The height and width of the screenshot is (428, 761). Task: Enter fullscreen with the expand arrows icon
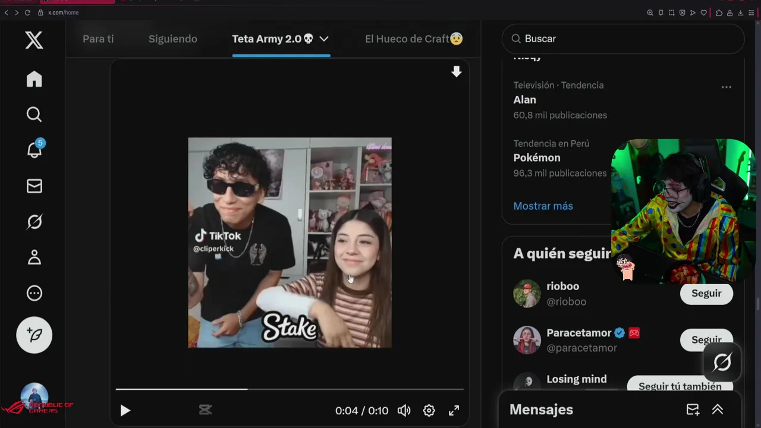454,410
